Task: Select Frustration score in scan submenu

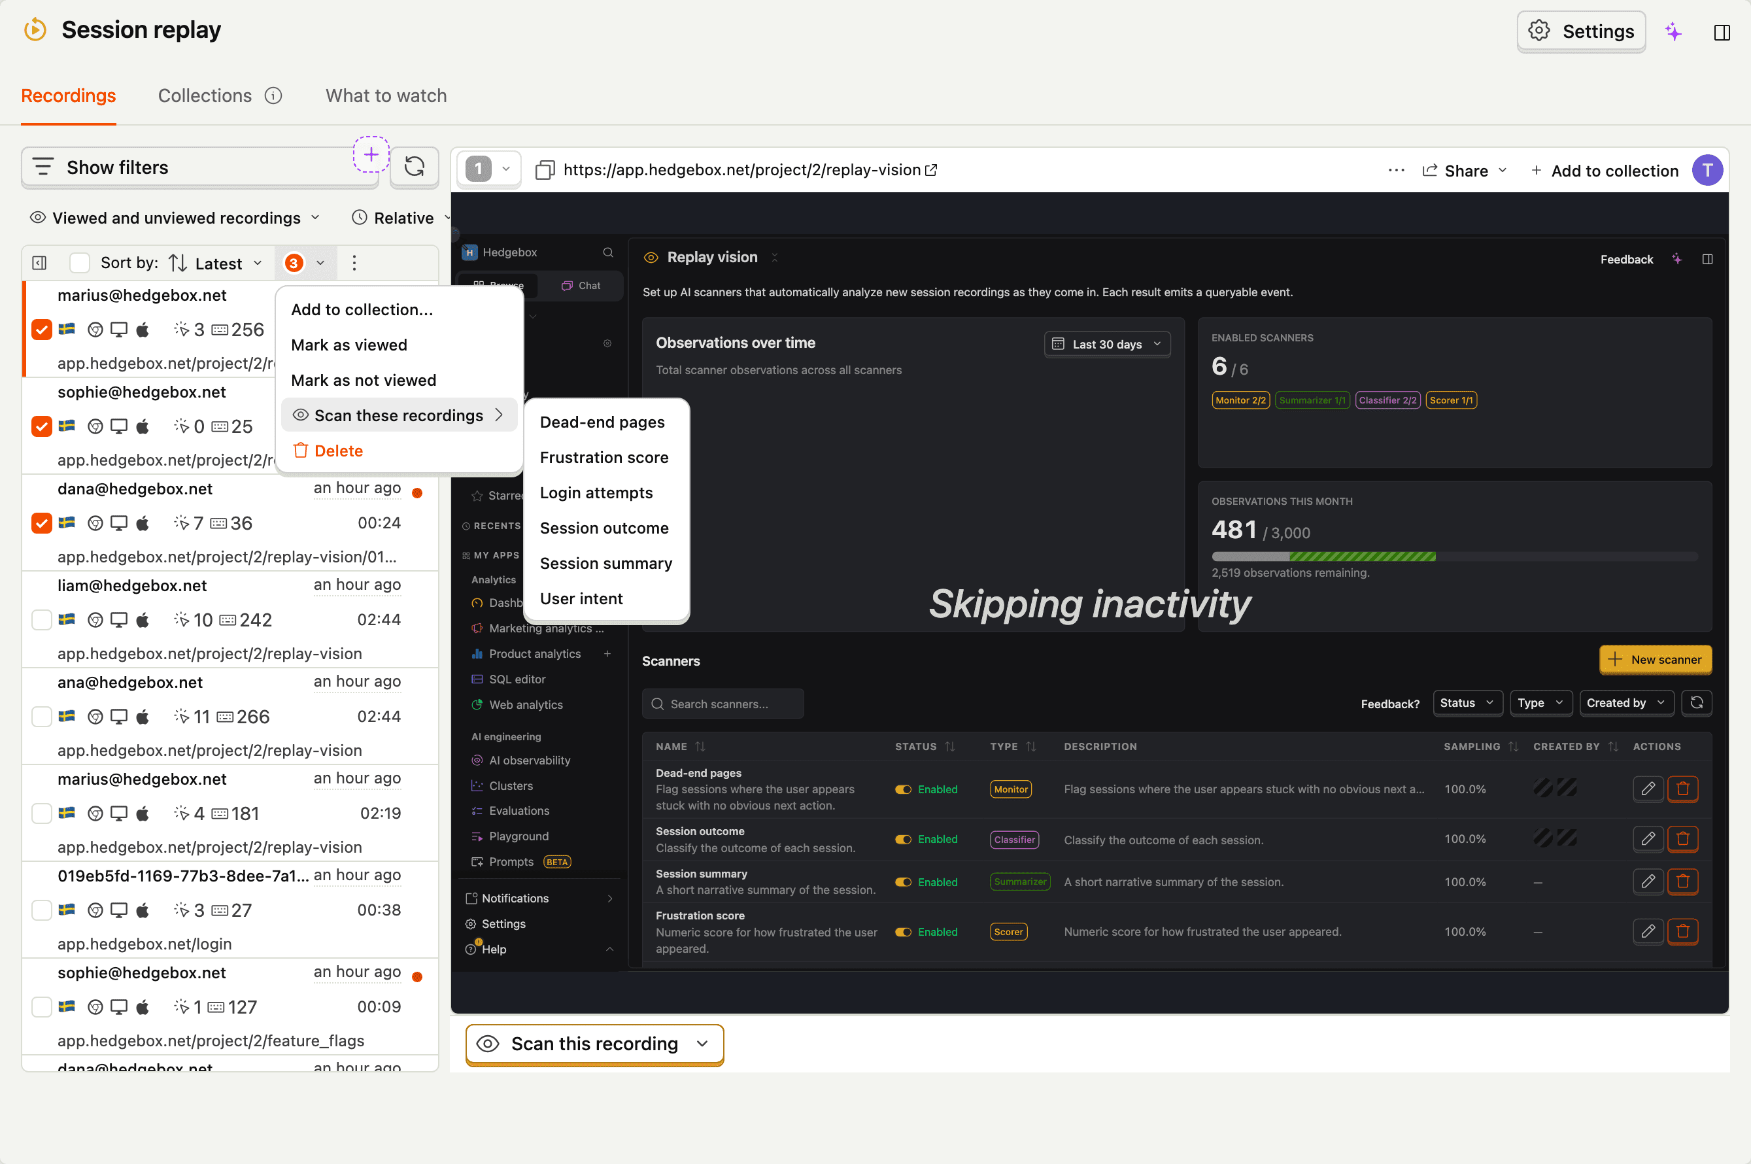Action: tap(605, 457)
